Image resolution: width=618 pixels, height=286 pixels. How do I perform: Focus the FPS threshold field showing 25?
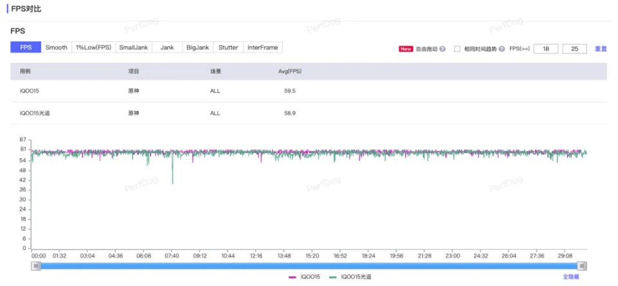tap(575, 49)
